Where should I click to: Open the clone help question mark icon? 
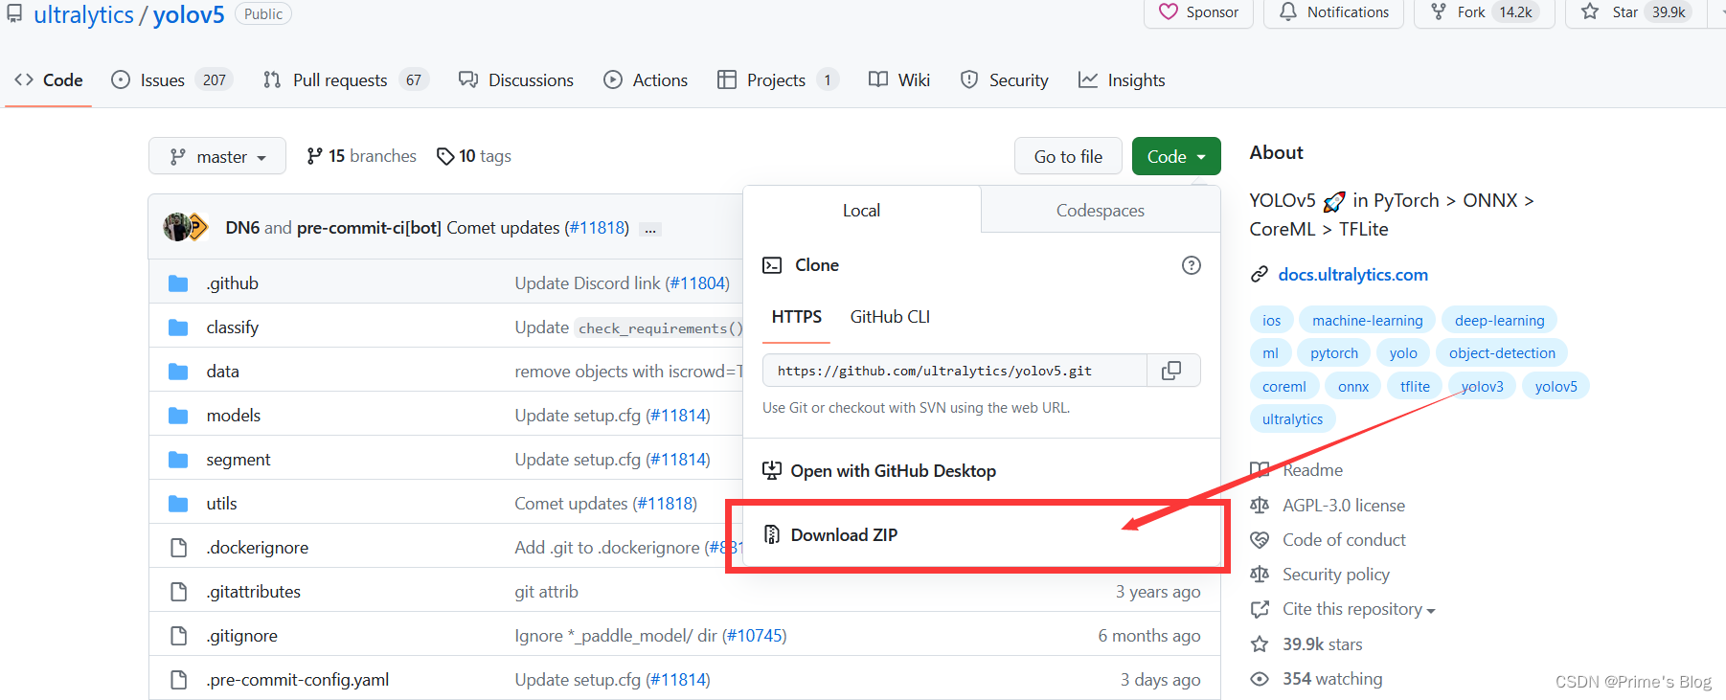coord(1191,265)
